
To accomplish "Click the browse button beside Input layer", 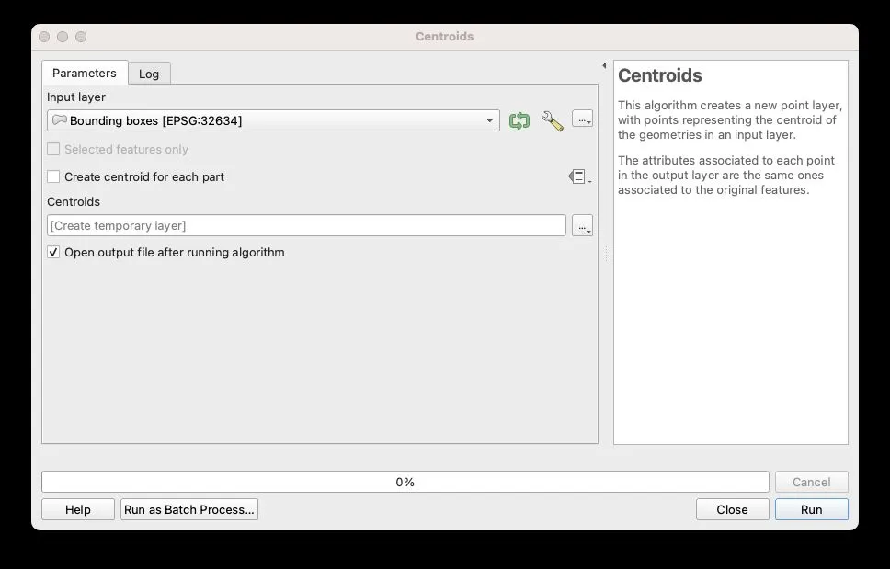I will point(582,119).
